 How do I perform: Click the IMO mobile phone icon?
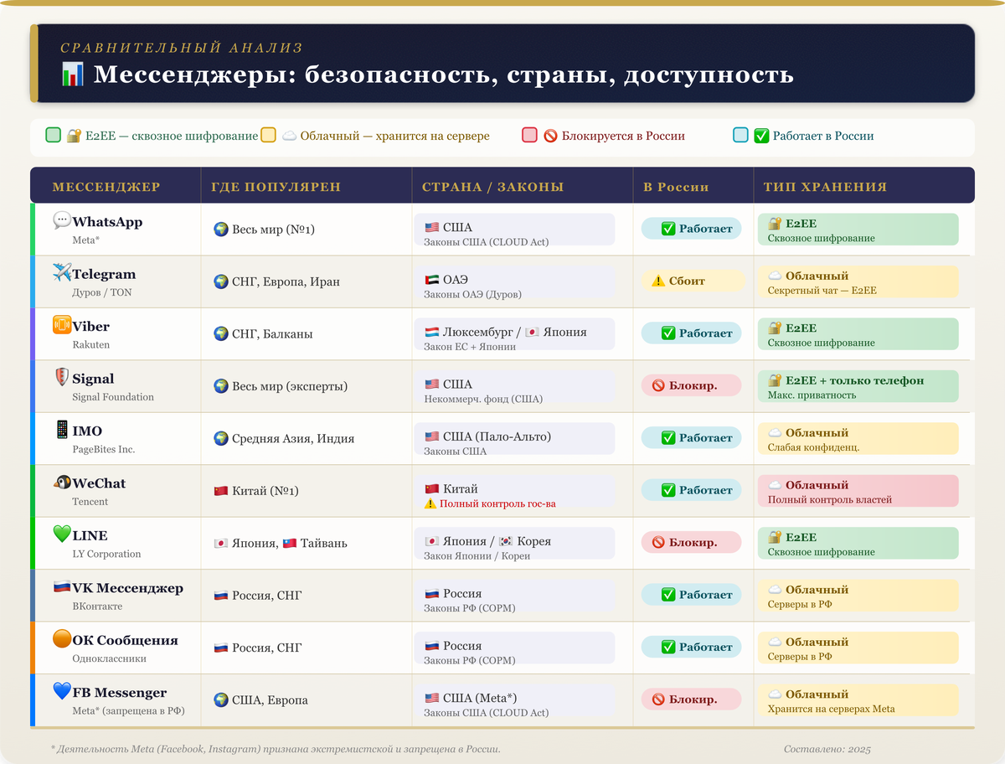coord(62,431)
